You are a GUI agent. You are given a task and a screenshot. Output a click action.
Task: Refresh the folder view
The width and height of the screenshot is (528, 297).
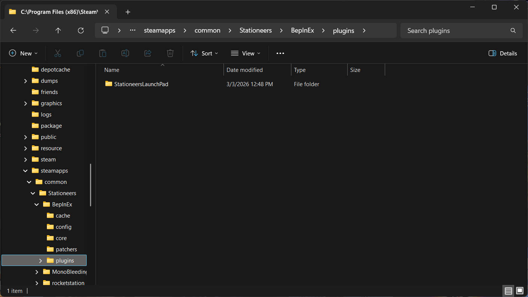[x=81, y=30]
